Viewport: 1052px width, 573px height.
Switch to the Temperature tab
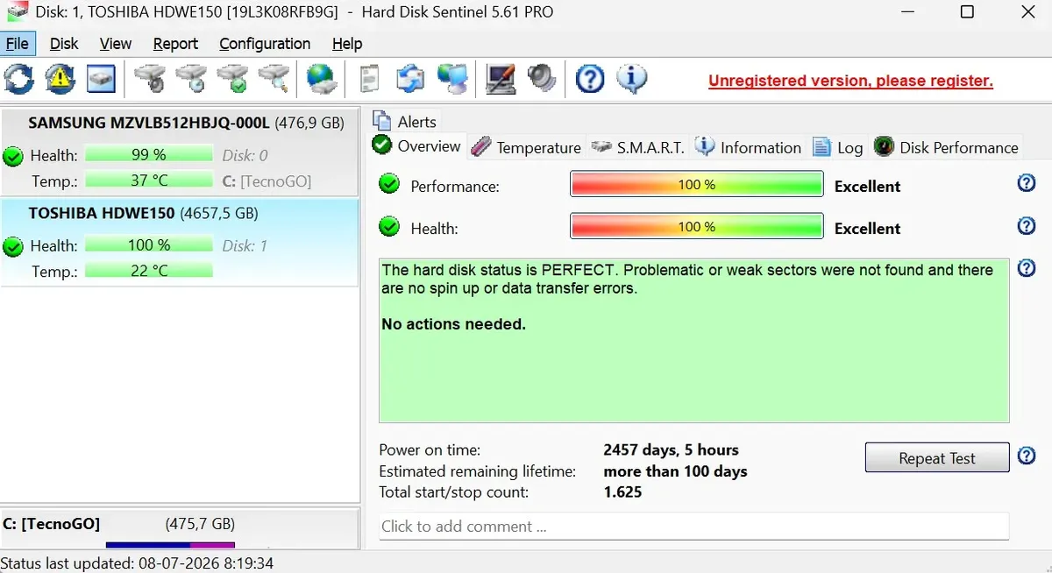tap(526, 147)
